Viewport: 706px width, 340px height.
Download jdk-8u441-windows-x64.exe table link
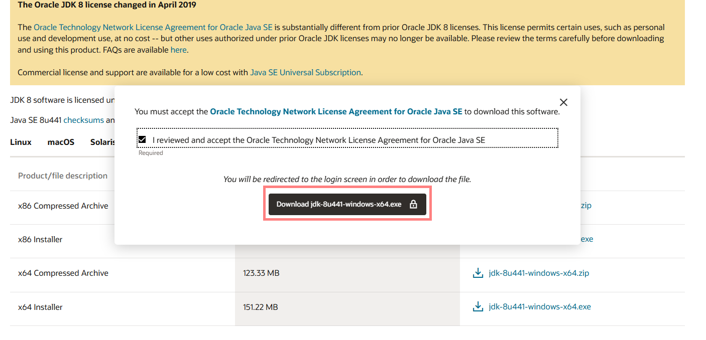click(x=540, y=306)
